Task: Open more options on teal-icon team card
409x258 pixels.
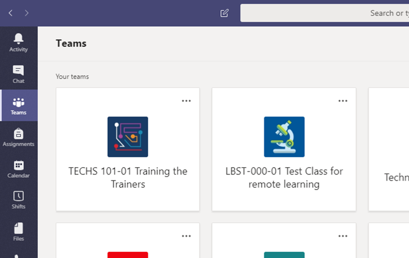Action: pos(343,236)
